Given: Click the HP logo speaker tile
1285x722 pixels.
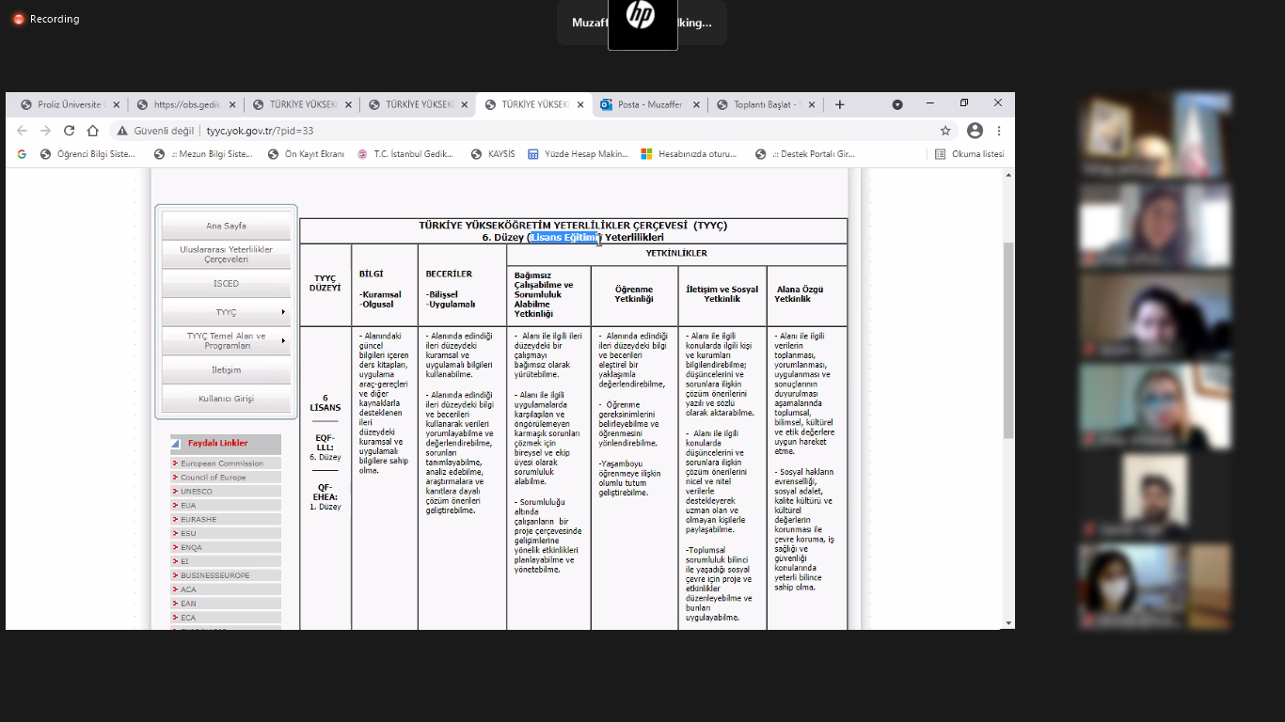Looking at the screenshot, I should pyautogui.click(x=642, y=24).
